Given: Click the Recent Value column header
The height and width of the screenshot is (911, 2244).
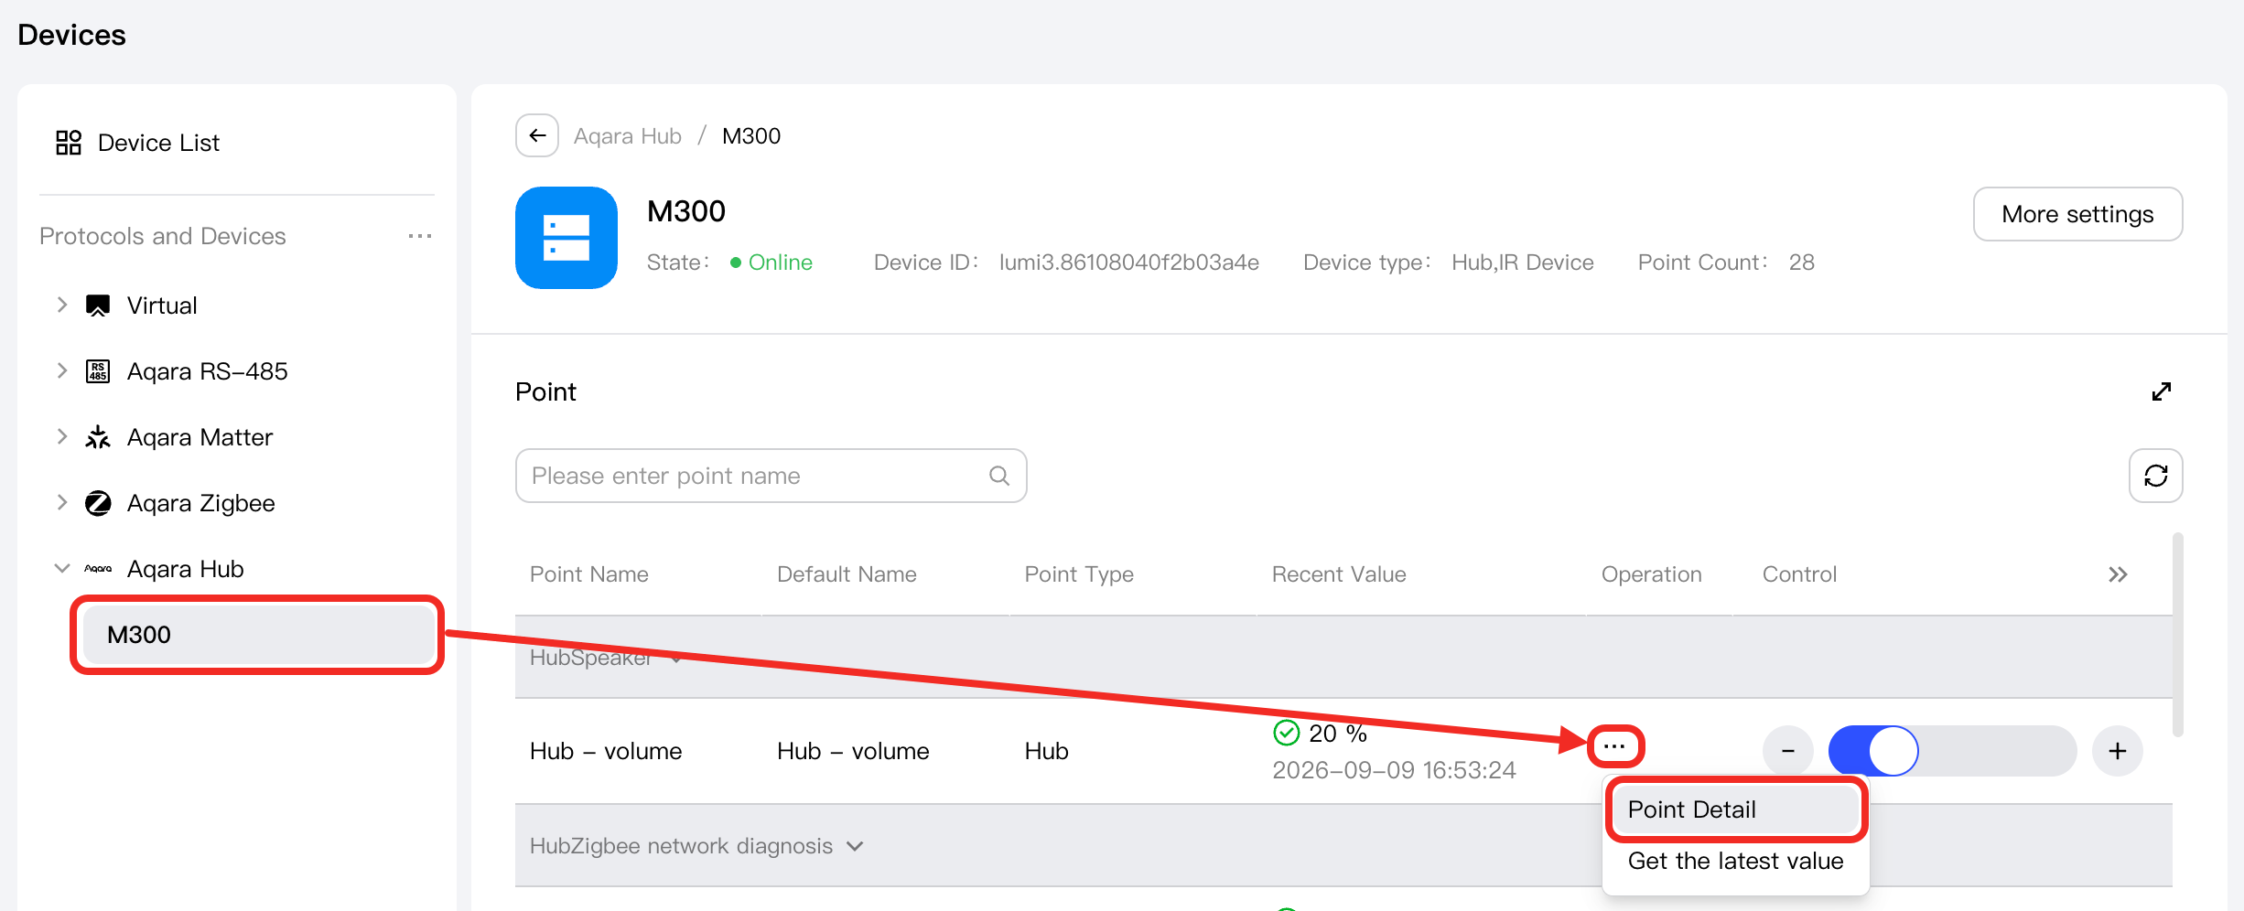Looking at the screenshot, I should point(1339,574).
